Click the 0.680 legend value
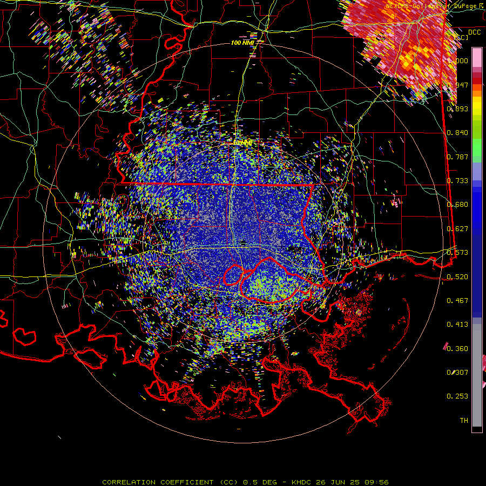Image resolution: width=486 pixels, height=486 pixels. pos(457,205)
